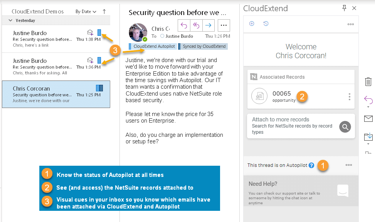Click the Autopilot help question mark icon
The image size is (375, 222).
coord(311,165)
